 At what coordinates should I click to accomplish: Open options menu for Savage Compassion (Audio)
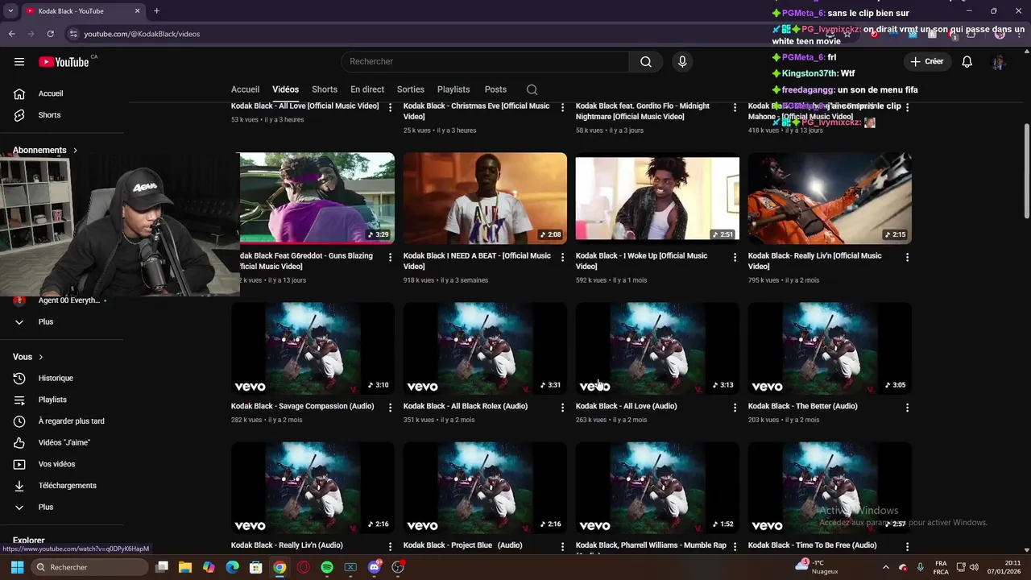pyautogui.click(x=390, y=408)
